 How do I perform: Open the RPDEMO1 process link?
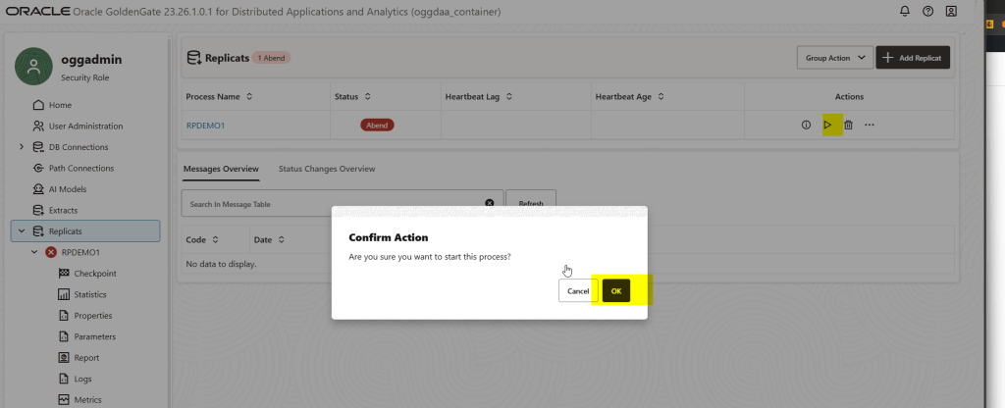pos(205,126)
